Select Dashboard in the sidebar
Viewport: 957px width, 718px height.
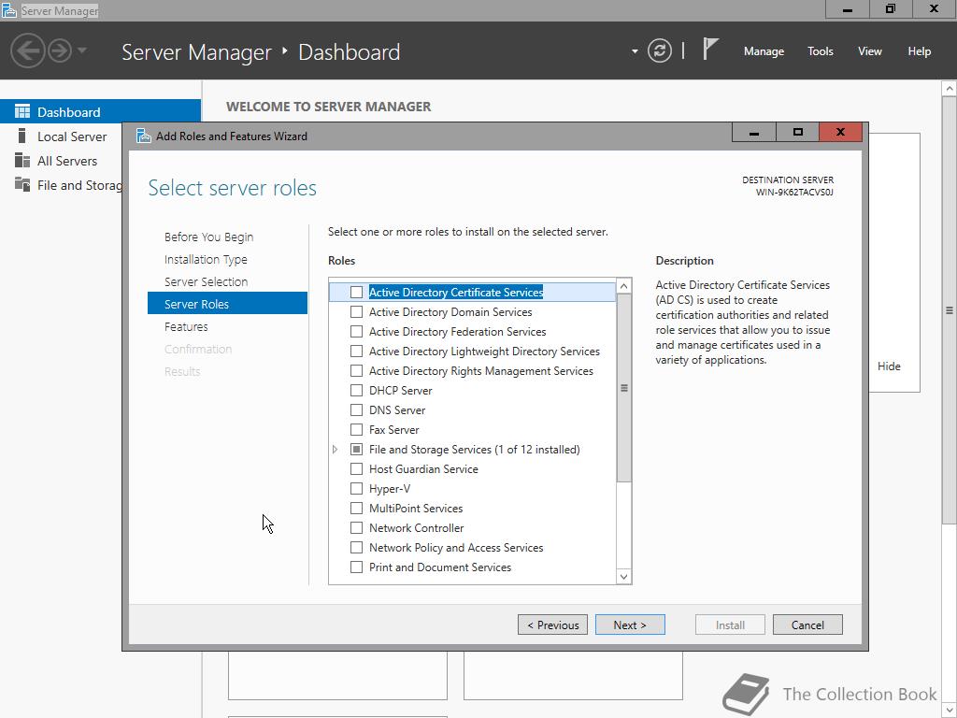(x=100, y=112)
